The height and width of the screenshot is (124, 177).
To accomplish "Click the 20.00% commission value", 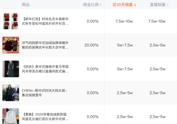I will (91, 45).
